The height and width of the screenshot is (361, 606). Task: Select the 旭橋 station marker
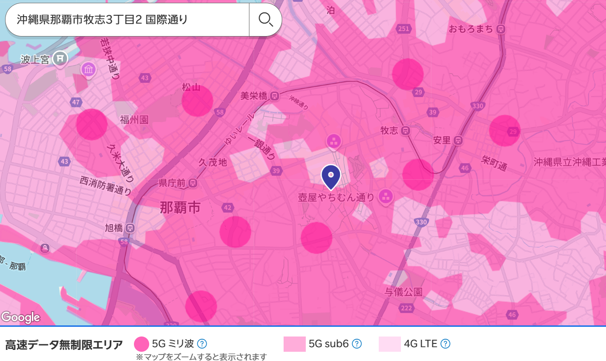[x=130, y=228]
